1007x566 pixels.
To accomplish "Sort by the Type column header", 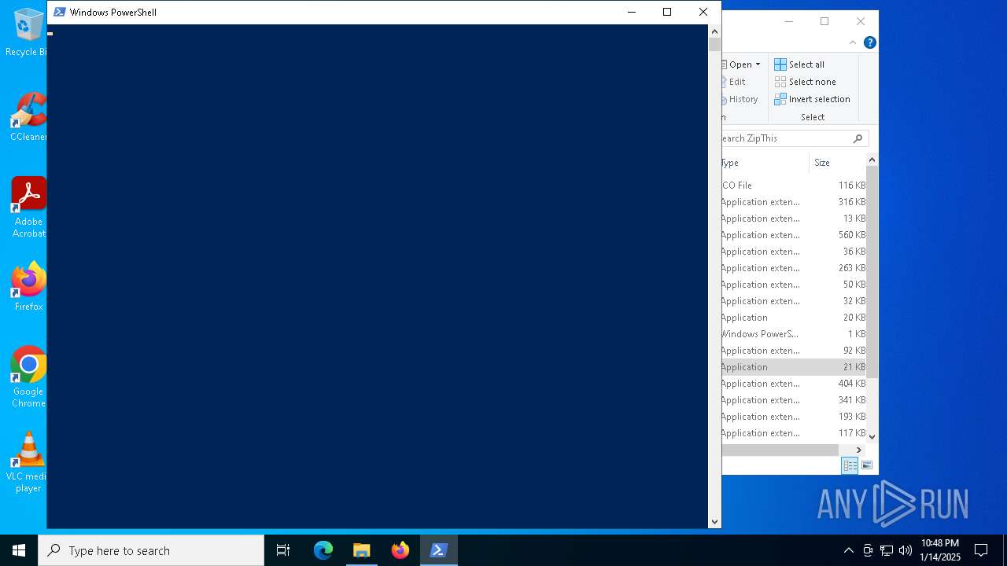I will pyautogui.click(x=765, y=163).
